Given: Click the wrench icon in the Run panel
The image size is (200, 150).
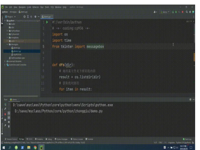Looking at the screenshot, I should pyautogui.click(x=5, y=109).
